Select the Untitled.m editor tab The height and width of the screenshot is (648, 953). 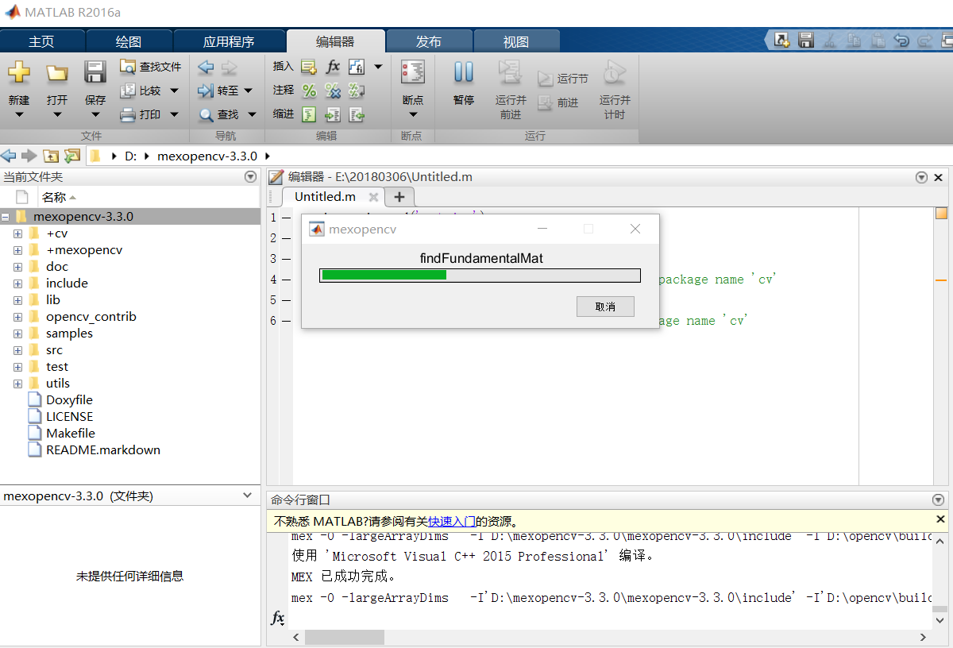[325, 196]
